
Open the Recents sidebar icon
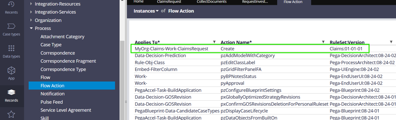(11, 4)
